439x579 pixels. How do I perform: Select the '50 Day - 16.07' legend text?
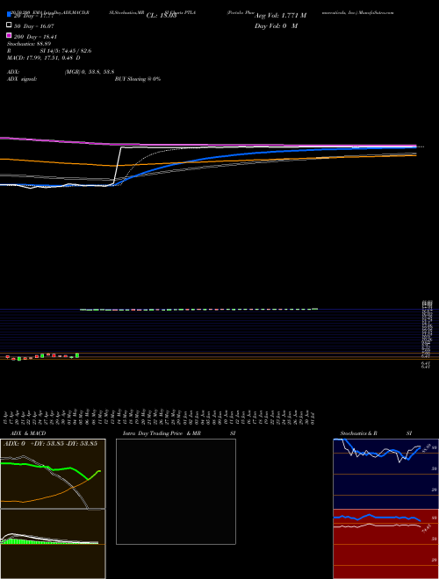point(33,26)
